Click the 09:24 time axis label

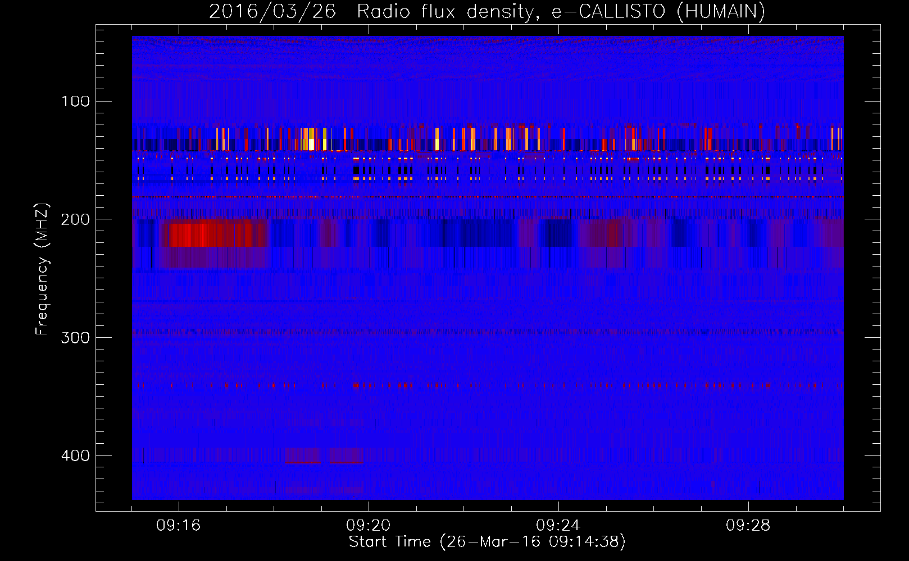pyautogui.click(x=558, y=526)
